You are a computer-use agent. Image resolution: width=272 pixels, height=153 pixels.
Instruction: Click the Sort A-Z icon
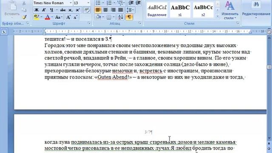[x=121, y=17]
